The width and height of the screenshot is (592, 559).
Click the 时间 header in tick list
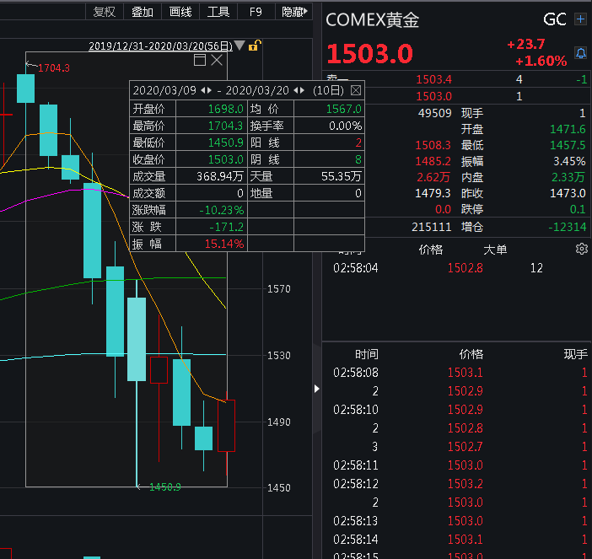(366, 354)
